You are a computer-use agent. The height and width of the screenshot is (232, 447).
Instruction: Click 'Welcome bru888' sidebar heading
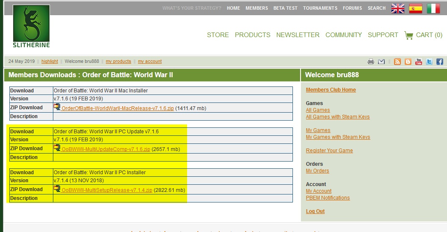(x=332, y=75)
